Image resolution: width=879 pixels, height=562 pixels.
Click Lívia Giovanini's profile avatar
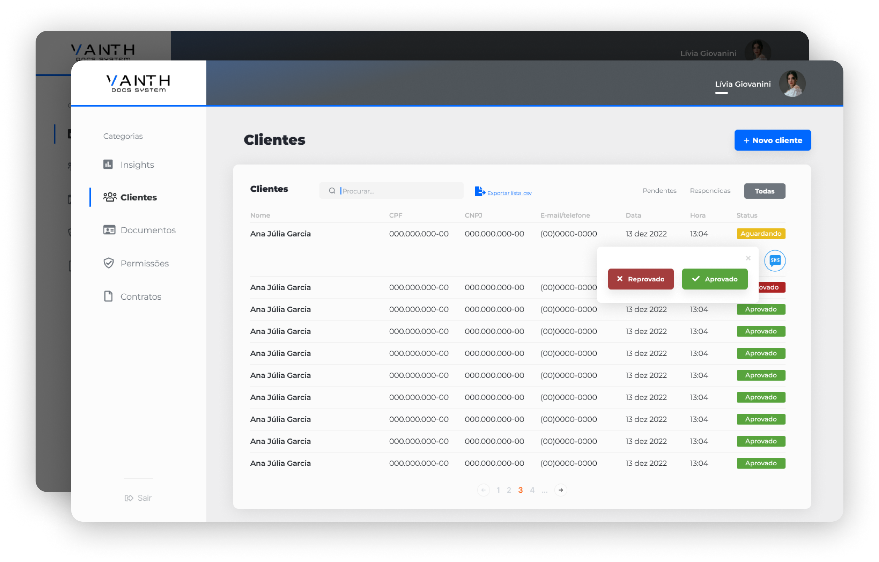[x=792, y=84]
